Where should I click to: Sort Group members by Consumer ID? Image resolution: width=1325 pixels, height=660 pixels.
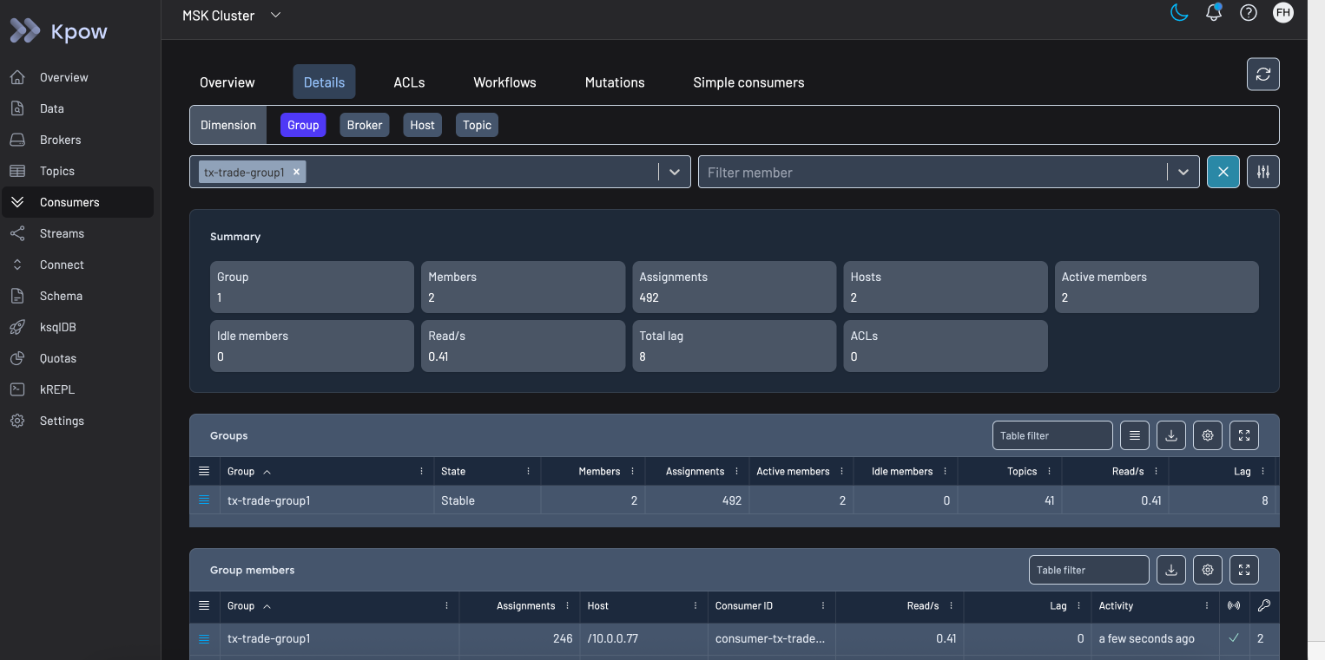coord(743,605)
